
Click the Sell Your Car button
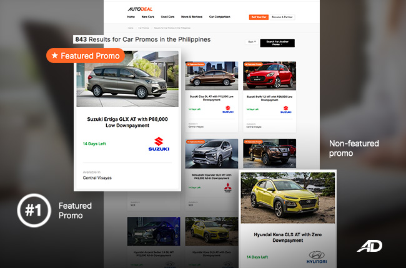click(259, 17)
